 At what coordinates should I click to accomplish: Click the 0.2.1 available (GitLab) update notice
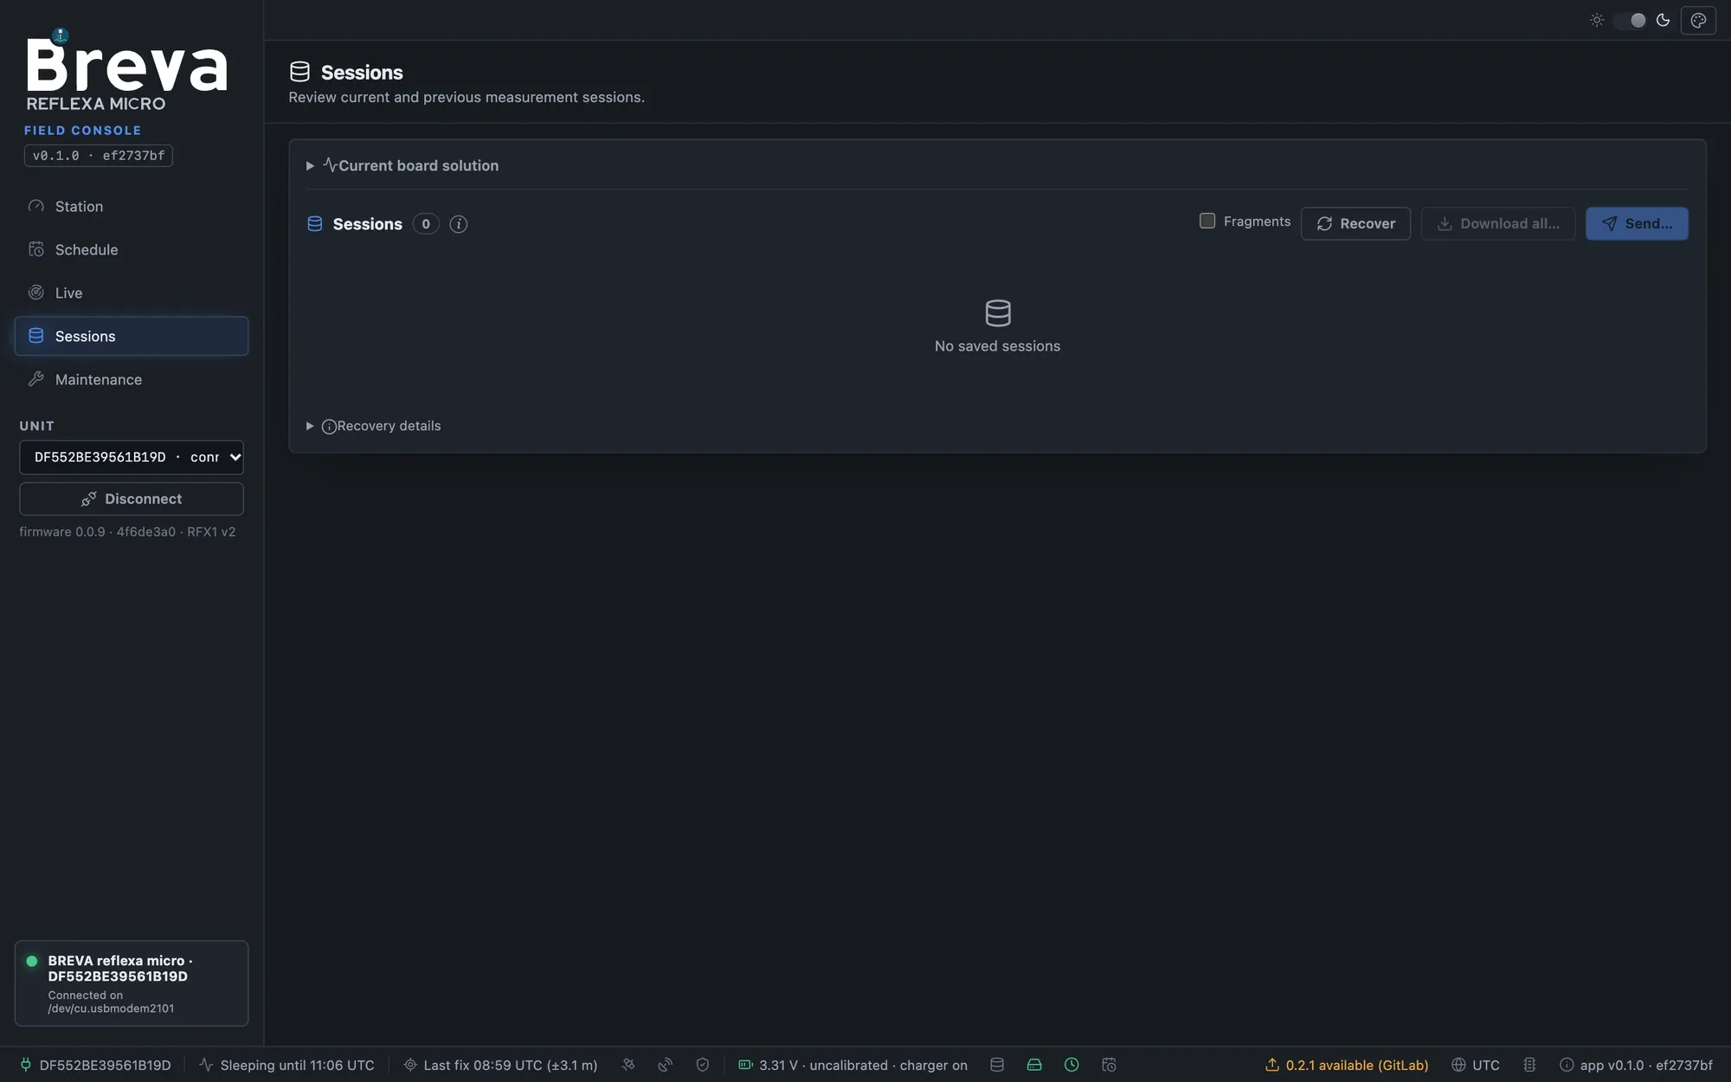tap(1347, 1065)
